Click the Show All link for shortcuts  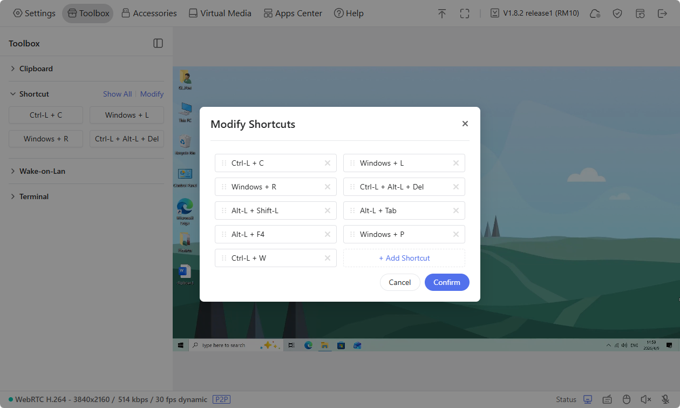[117, 94]
